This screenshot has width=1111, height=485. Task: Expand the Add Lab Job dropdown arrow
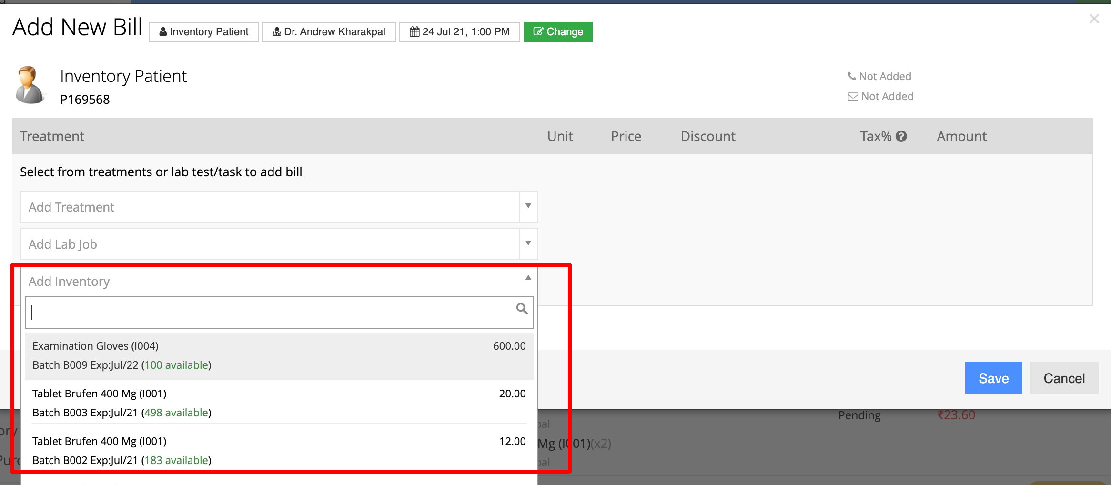[528, 243]
